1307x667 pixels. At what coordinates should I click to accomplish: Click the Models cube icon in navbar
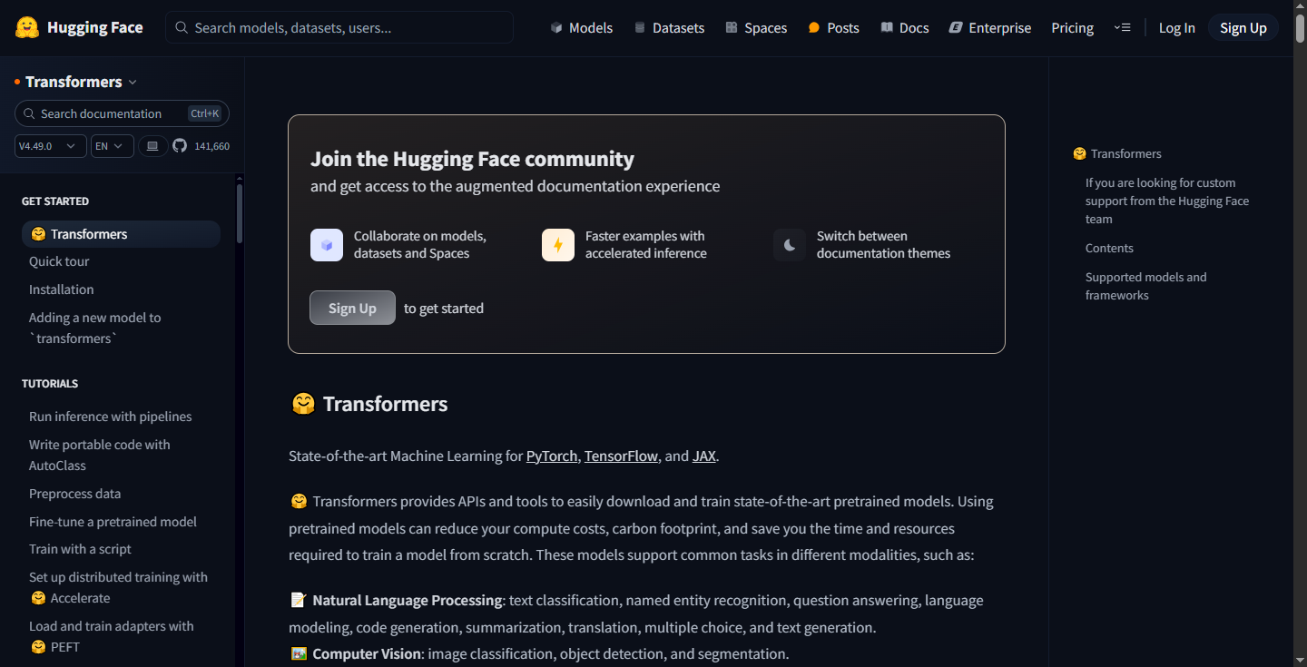(556, 28)
